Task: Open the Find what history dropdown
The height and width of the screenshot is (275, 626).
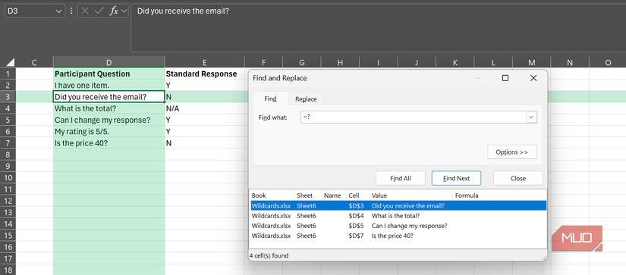Action: [531, 117]
